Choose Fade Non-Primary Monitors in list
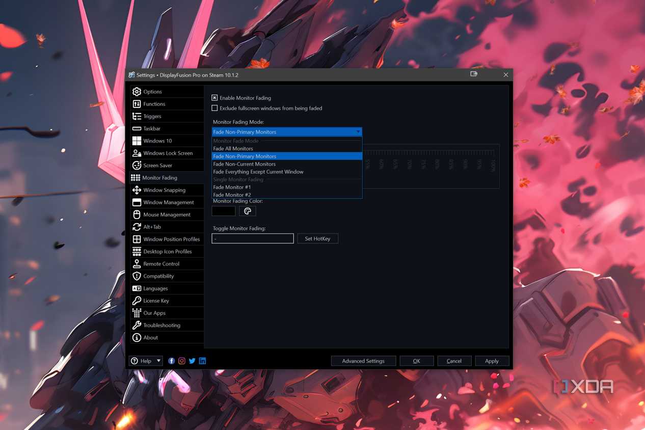This screenshot has width=645, height=430. pos(287,156)
